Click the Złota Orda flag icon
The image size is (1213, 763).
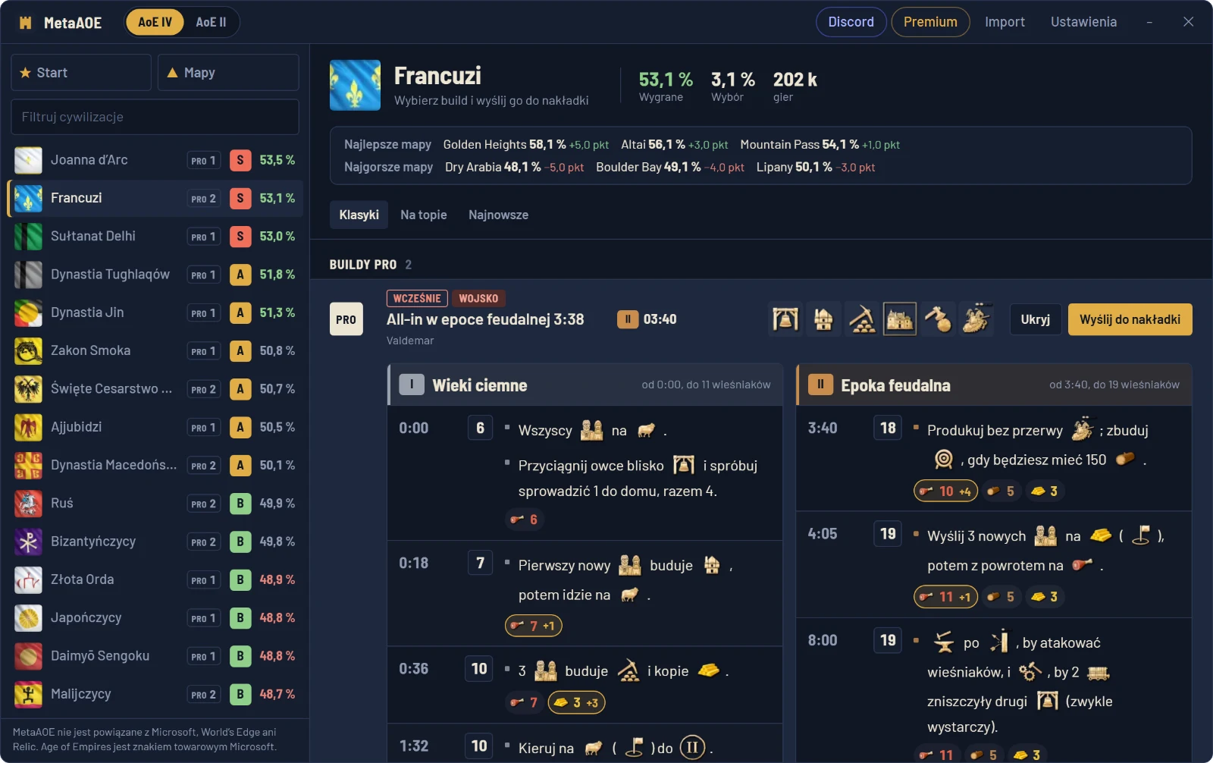(28, 579)
